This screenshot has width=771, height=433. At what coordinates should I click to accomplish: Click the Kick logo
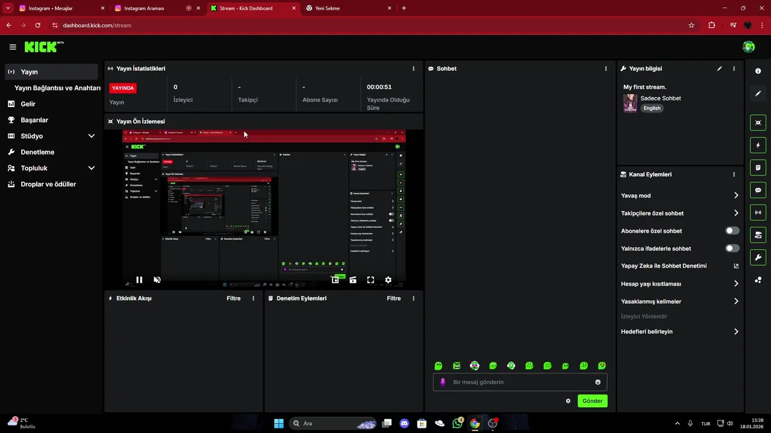click(43, 47)
